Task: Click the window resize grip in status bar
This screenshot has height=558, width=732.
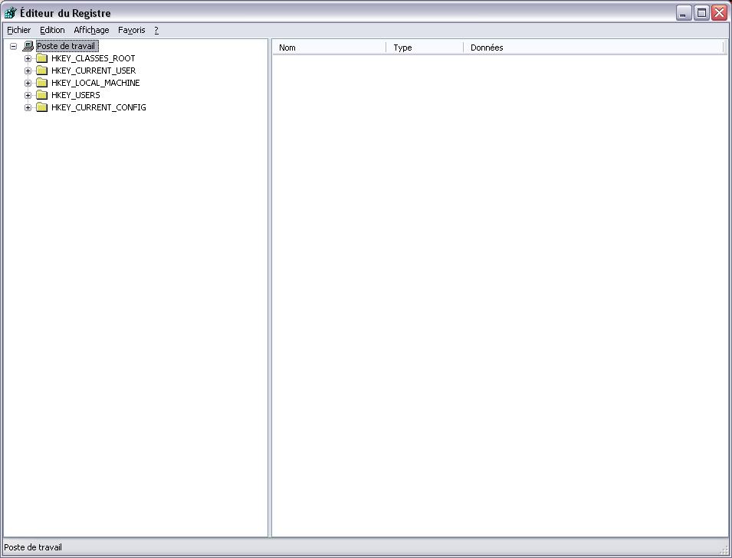Action: (x=724, y=550)
